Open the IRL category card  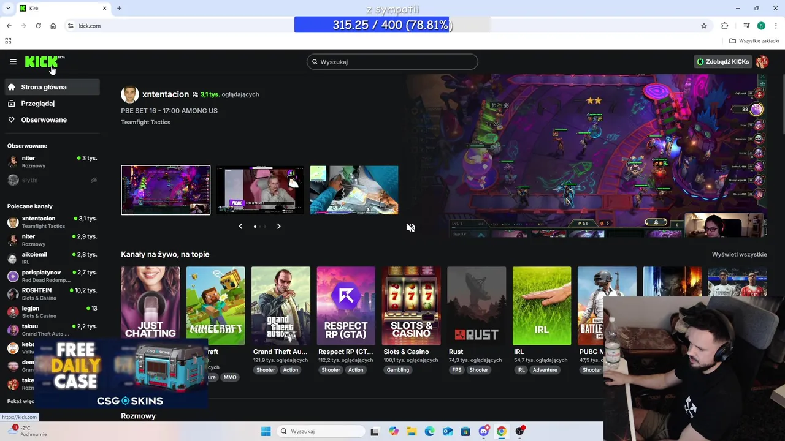[542, 306]
